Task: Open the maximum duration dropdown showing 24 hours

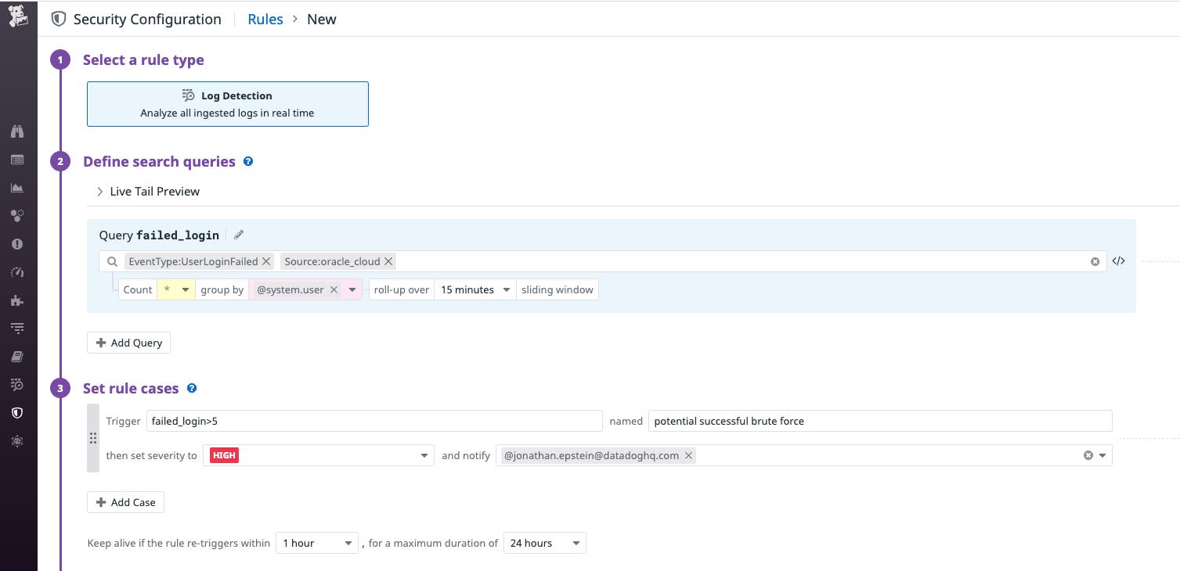Action: (x=544, y=543)
